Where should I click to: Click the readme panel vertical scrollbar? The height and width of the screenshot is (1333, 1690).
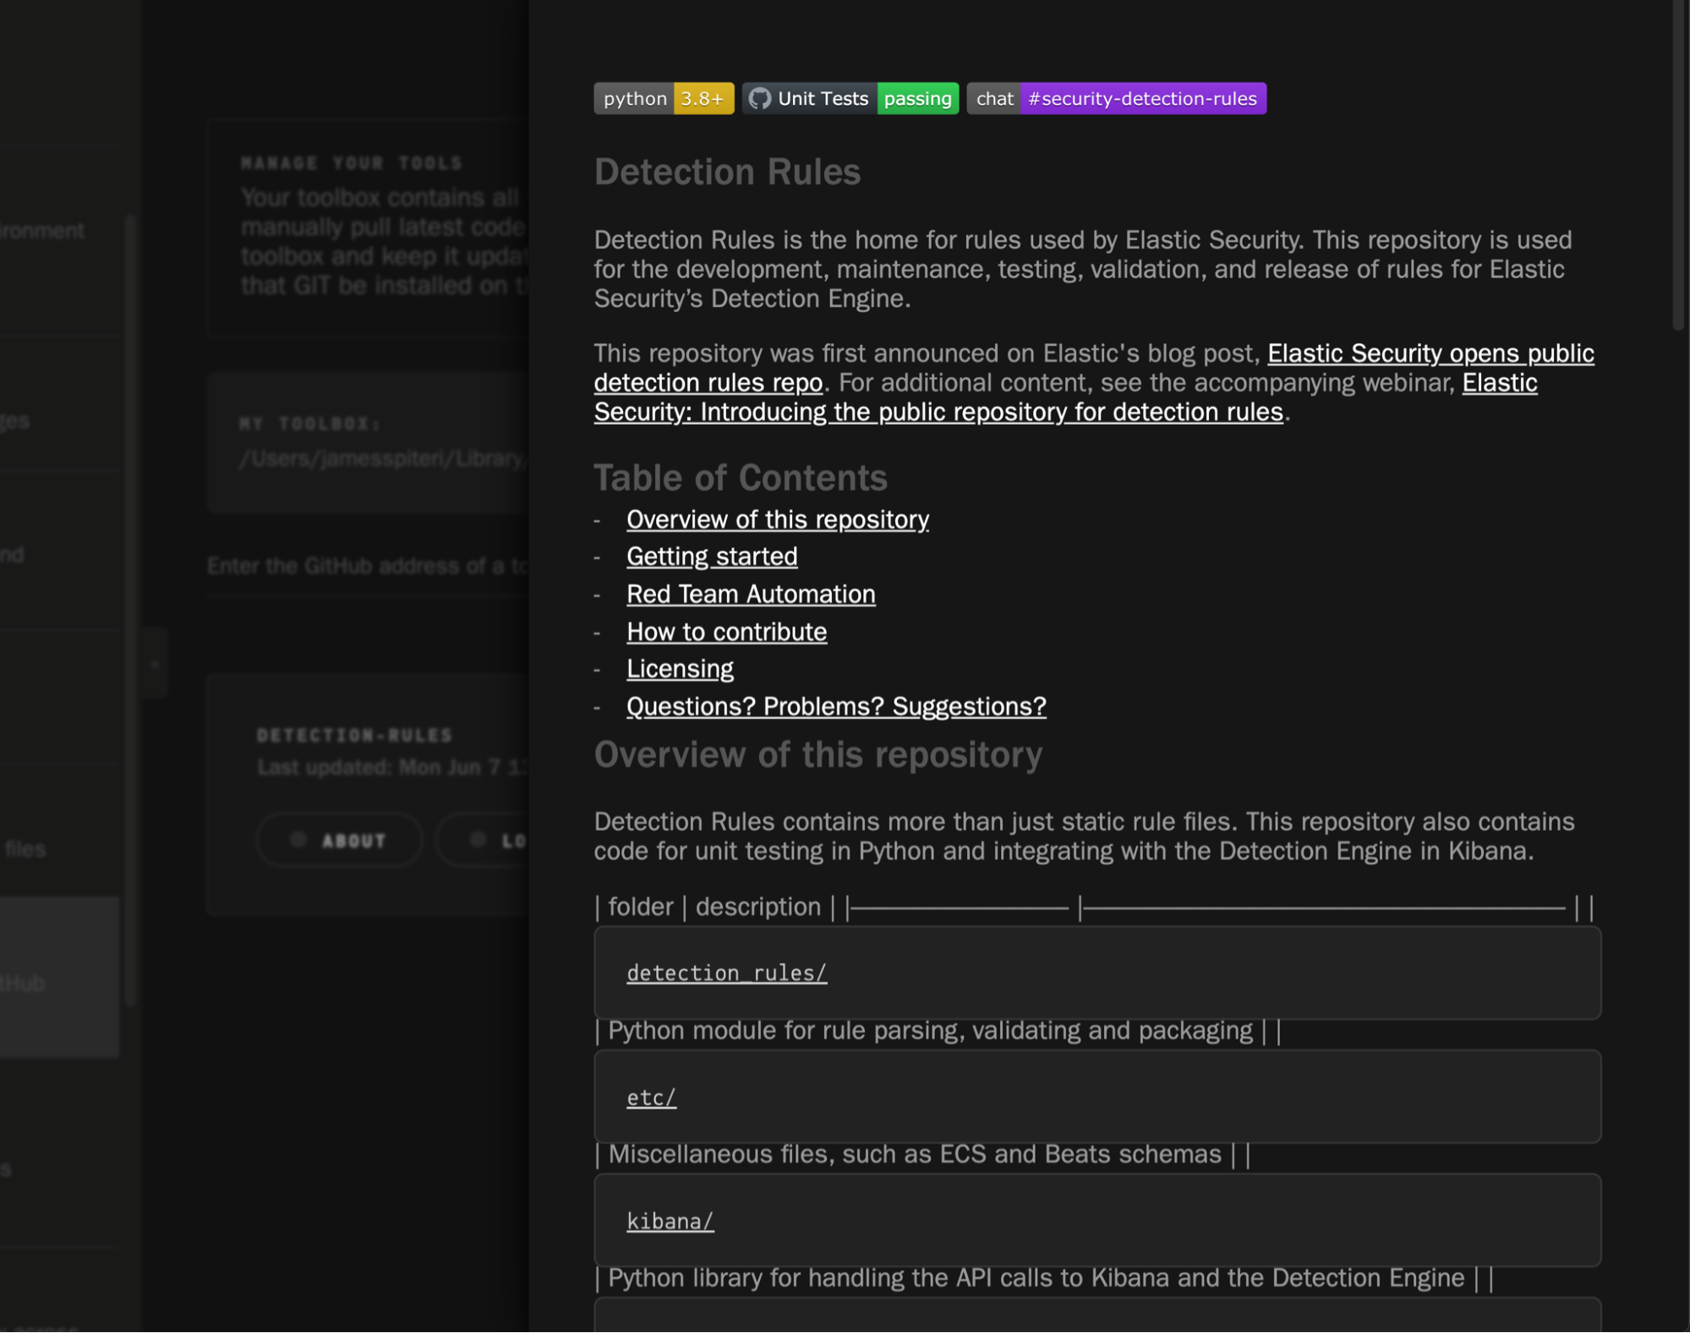[1679, 165]
